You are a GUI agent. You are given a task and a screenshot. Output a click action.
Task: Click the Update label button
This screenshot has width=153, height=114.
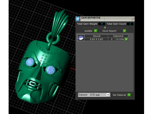point(88,31)
